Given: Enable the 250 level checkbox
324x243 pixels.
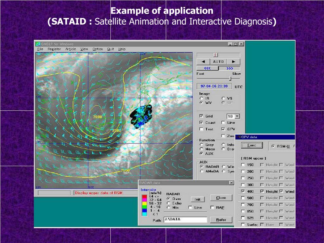Looking at the screenshot, I should tap(243, 178).
